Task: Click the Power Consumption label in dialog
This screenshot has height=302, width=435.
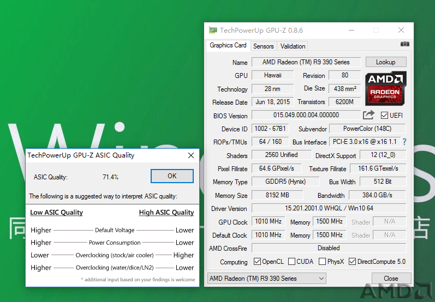Action: [x=115, y=243]
